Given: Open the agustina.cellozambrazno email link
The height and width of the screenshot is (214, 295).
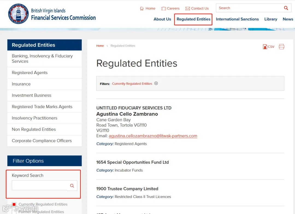Looking at the screenshot, I should 153,136.
